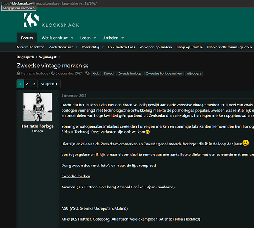Click the clock icon beside 3 december 2021
Screen dimensions: 254x228
click(x=53, y=73)
